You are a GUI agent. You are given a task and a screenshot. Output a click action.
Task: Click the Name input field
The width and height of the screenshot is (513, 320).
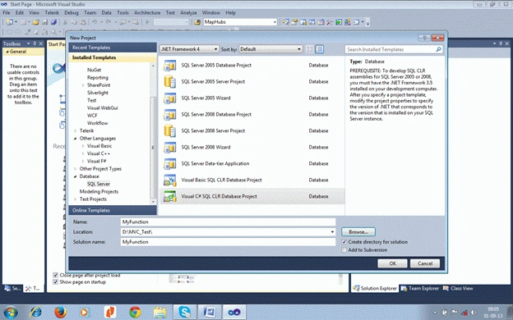tap(228, 222)
